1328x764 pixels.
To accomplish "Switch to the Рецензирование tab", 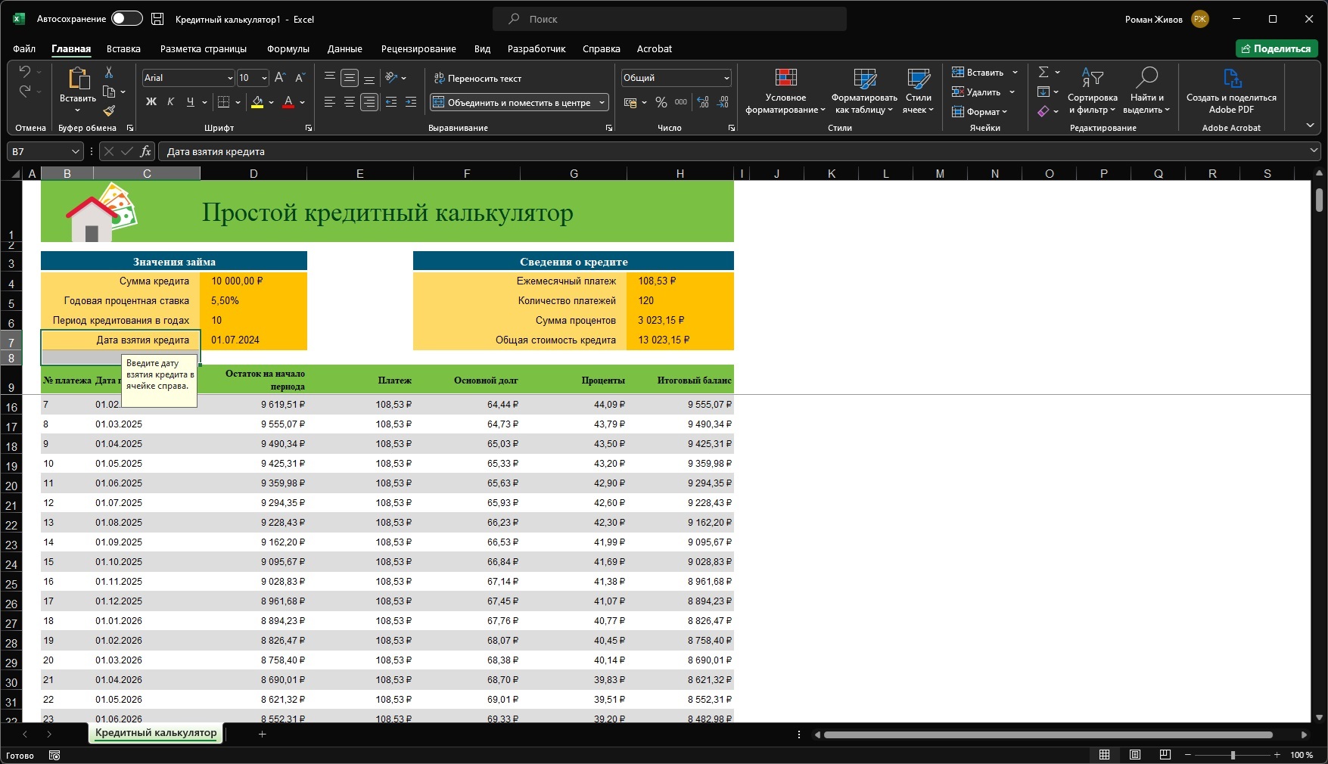I will [418, 48].
